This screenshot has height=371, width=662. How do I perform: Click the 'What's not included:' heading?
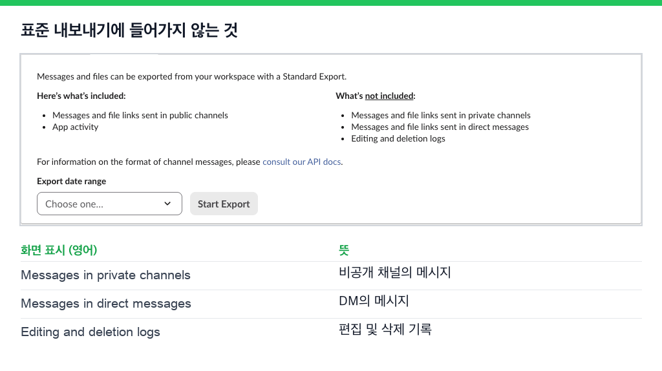point(376,96)
